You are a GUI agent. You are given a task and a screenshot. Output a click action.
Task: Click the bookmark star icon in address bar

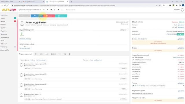coord(160,5)
